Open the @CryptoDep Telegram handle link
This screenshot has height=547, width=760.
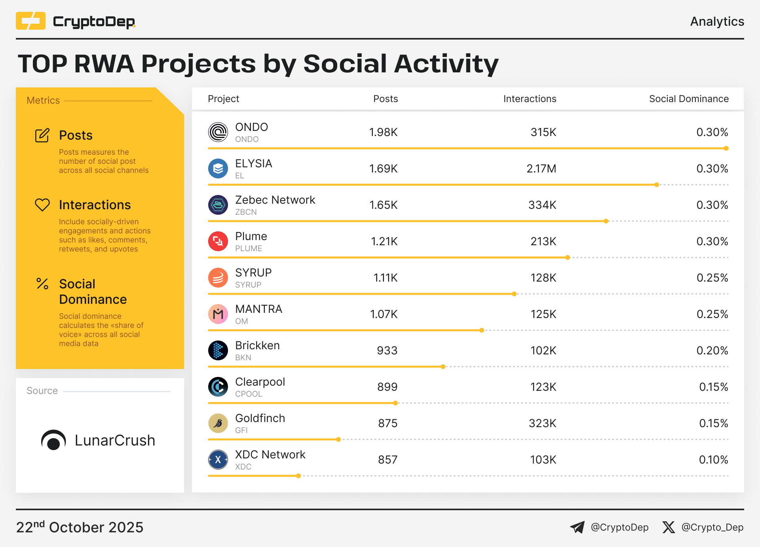pos(619,527)
